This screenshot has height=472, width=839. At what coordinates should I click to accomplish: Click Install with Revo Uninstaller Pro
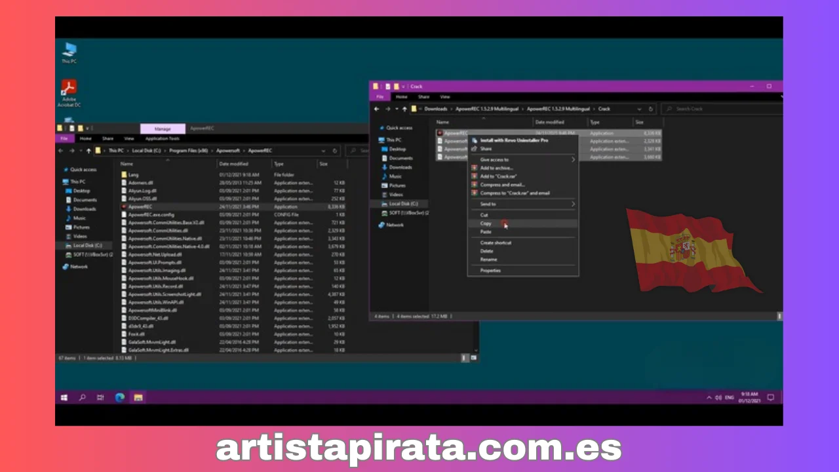pyautogui.click(x=523, y=140)
